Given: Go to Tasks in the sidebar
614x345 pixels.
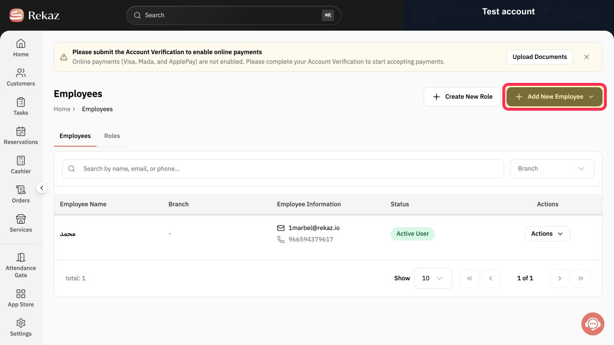Looking at the screenshot, I should [x=21, y=106].
